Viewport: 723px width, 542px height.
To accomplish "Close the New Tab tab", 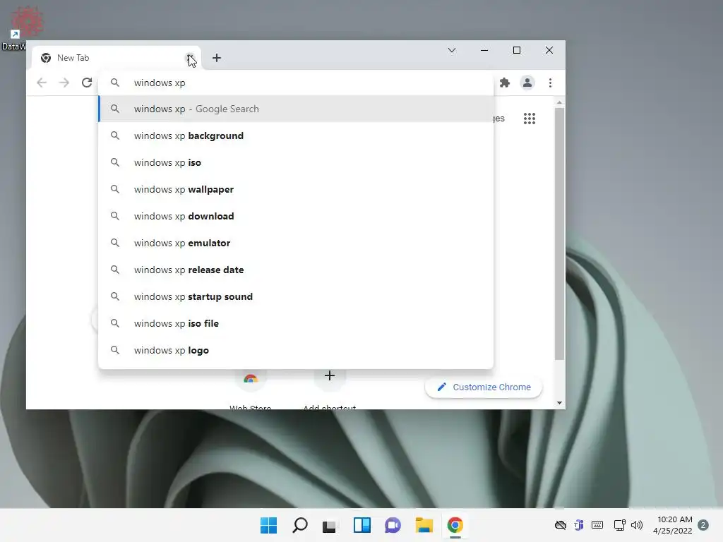I will click(189, 58).
